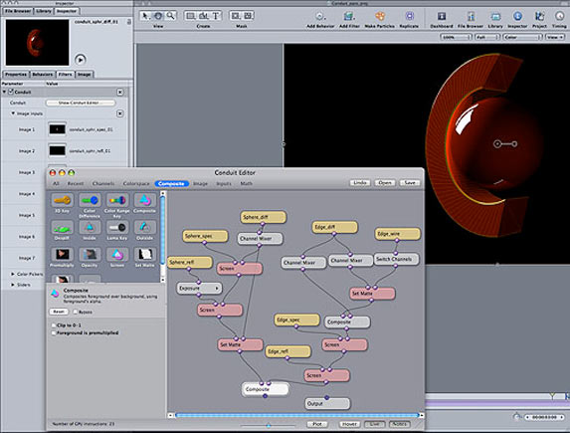Select the orbit/pan tool in View group
570x433 pixels.
(x=158, y=16)
